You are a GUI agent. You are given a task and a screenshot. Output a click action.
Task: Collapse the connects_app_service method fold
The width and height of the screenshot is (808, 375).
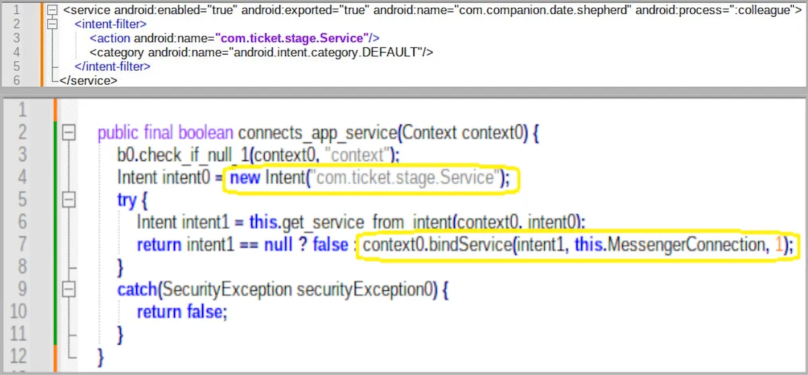click(68, 133)
